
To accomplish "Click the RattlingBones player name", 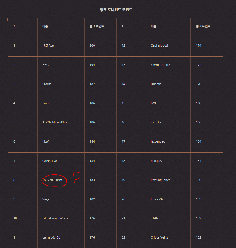I will tap(160, 180).
